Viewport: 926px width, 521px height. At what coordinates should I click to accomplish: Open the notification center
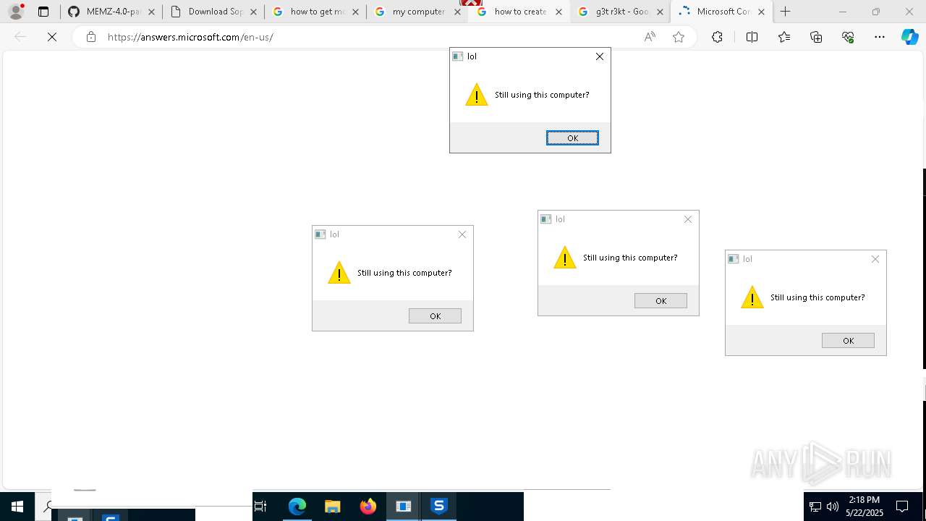pyautogui.click(x=902, y=507)
